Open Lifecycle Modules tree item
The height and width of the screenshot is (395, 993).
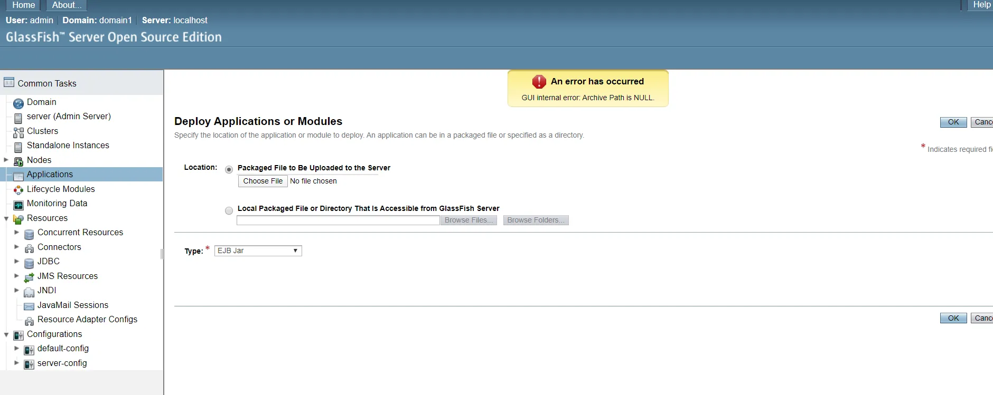pos(61,189)
